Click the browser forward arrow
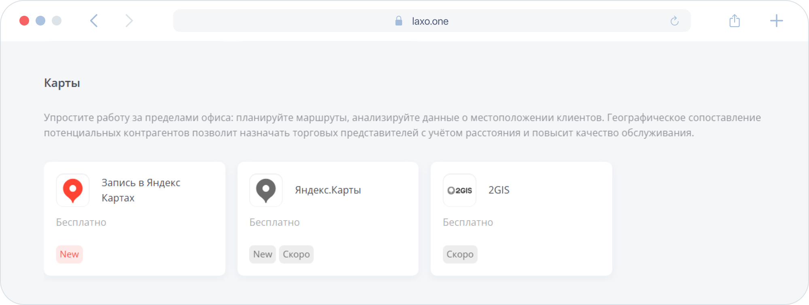 (x=129, y=21)
